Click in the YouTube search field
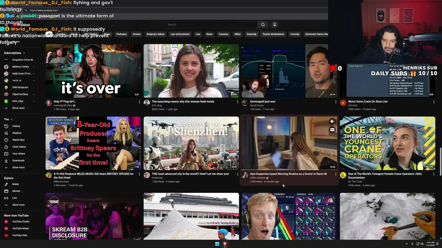This screenshot has height=248, width=442. coord(211,24)
